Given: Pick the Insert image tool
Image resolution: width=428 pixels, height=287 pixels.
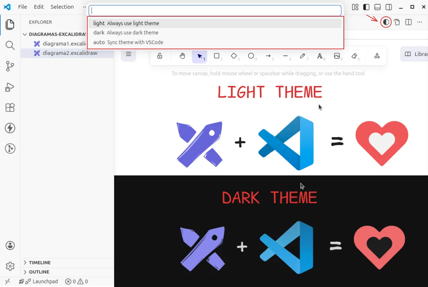Looking at the screenshot, I should (x=337, y=56).
